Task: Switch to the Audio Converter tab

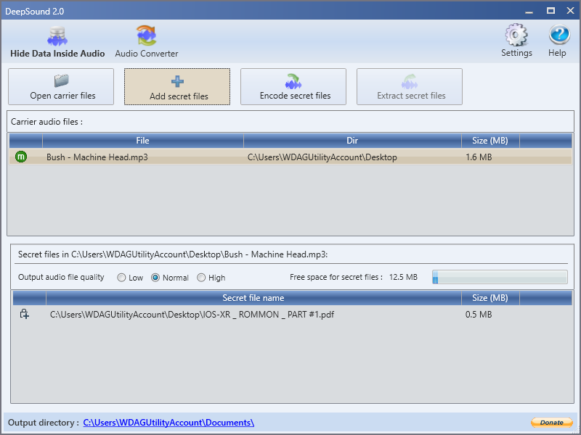Action: (147, 41)
